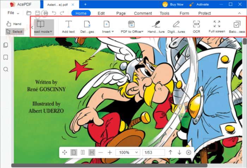Open the Form tab
The image size is (247, 168).
[184, 13]
